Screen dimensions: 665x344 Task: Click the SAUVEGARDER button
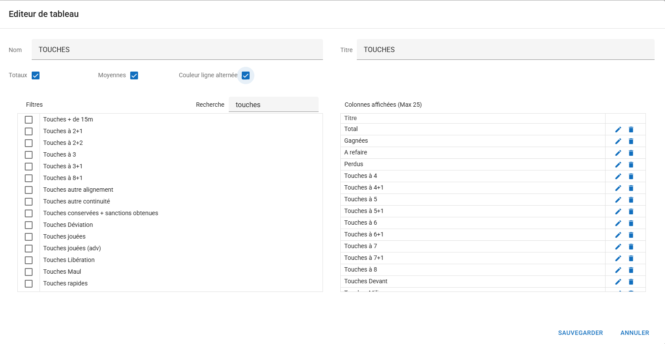[x=580, y=333]
